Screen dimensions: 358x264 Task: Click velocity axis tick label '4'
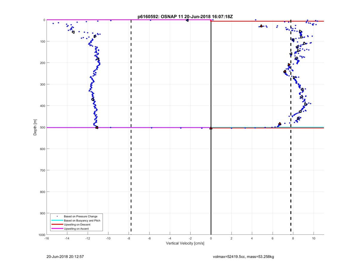pos(252,239)
